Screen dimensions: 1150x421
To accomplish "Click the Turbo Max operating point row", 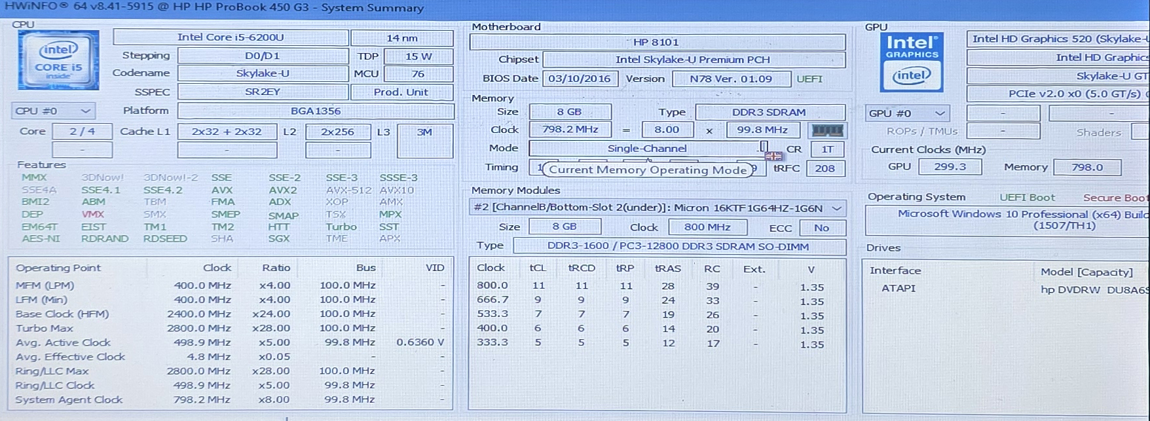I will click(231, 328).
